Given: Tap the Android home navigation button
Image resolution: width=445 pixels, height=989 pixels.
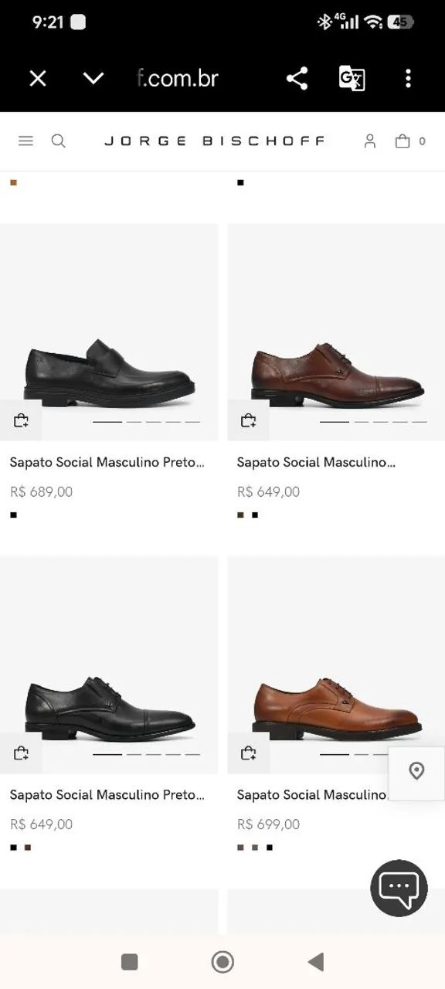Looking at the screenshot, I should (222, 961).
